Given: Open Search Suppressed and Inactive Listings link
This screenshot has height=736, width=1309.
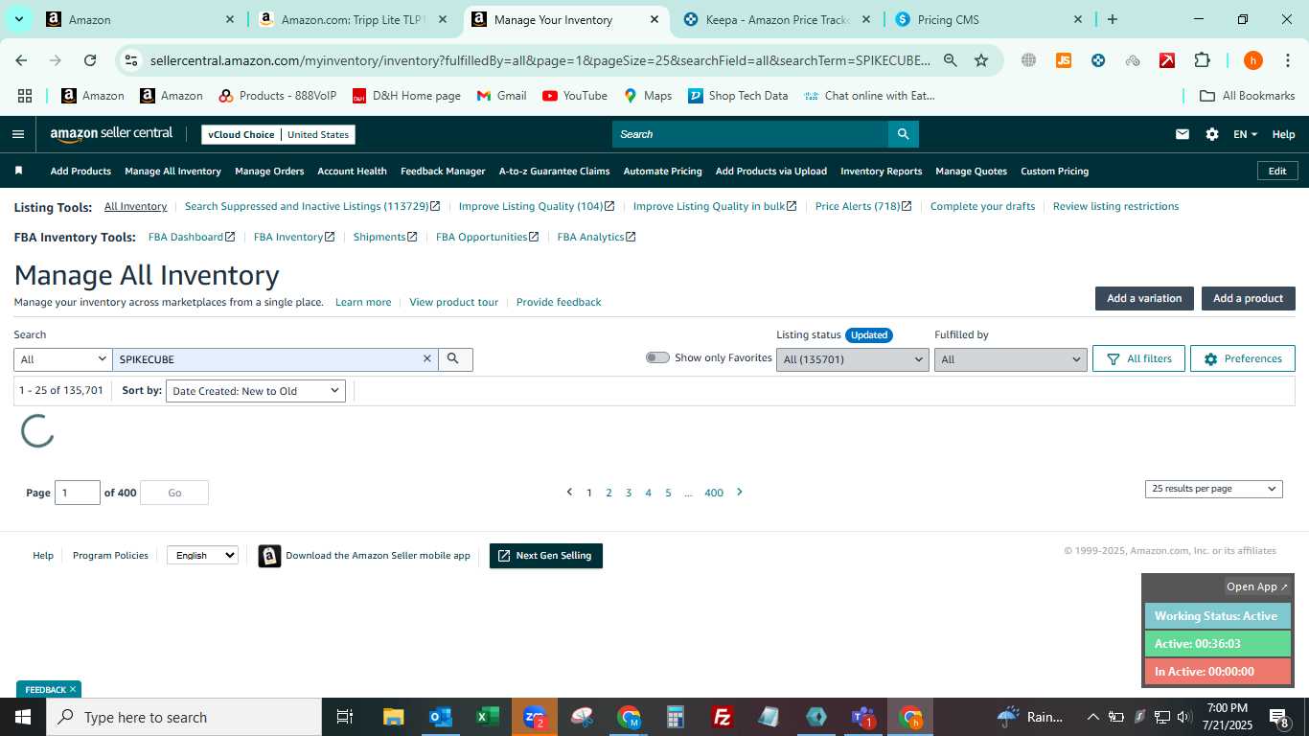Looking at the screenshot, I should click(312, 206).
